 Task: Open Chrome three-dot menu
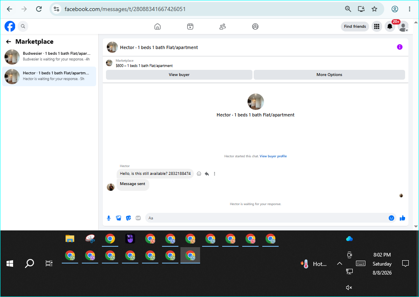click(409, 9)
